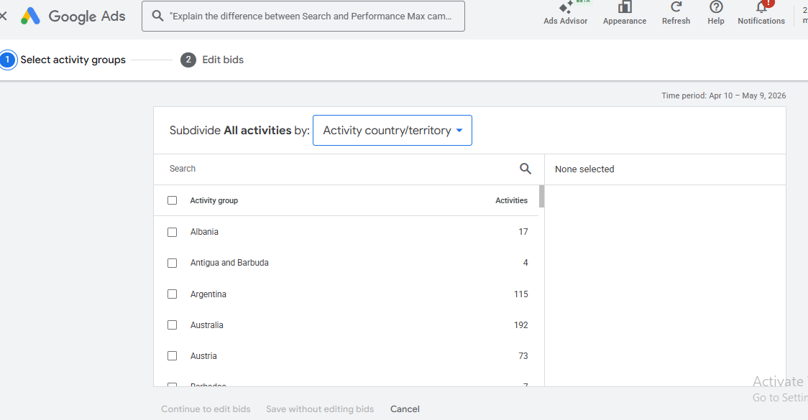Click Argentina's activity count 115

(521, 294)
